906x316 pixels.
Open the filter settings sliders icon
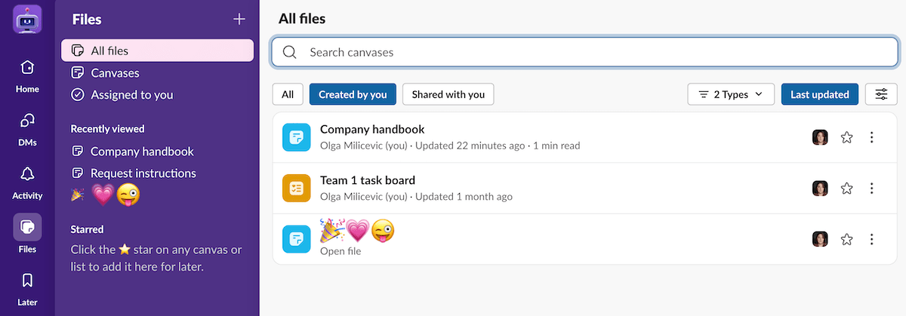881,94
